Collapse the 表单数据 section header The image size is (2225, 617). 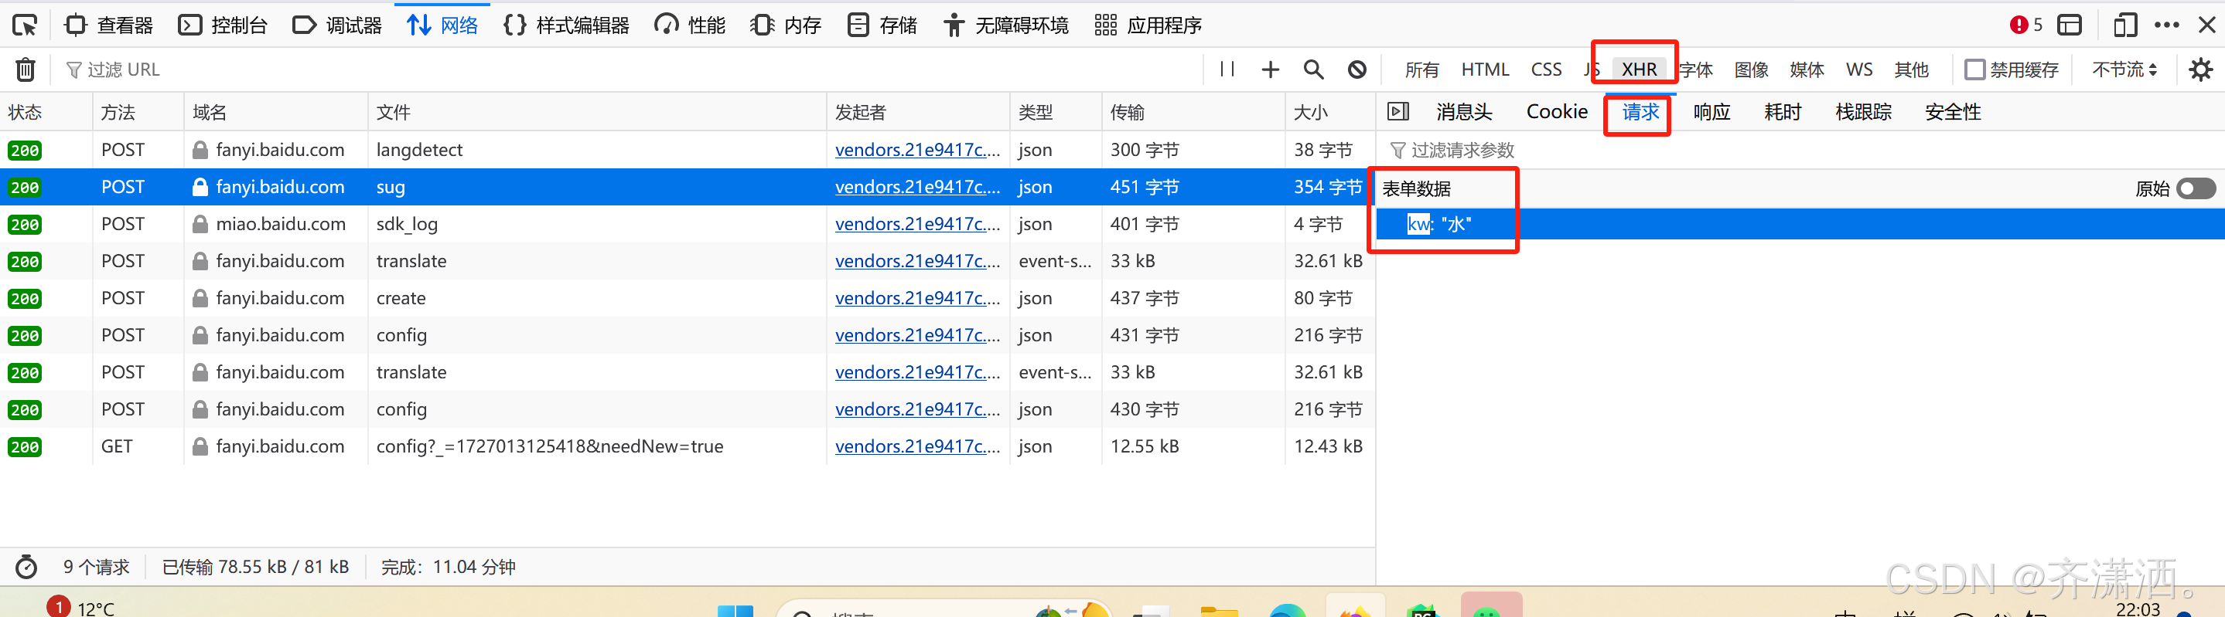click(1417, 188)
